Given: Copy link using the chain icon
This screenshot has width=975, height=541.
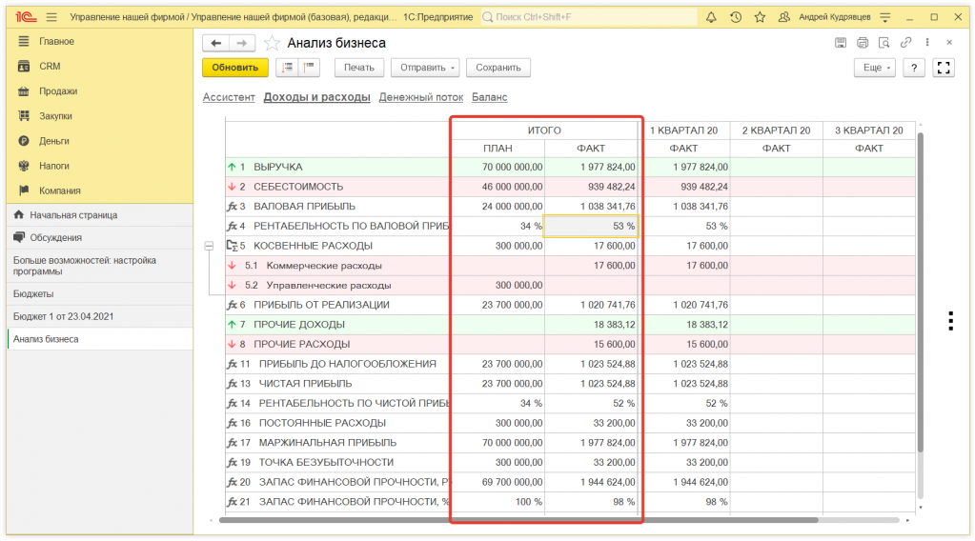Looking at the screenshot, I should (905, 43).
